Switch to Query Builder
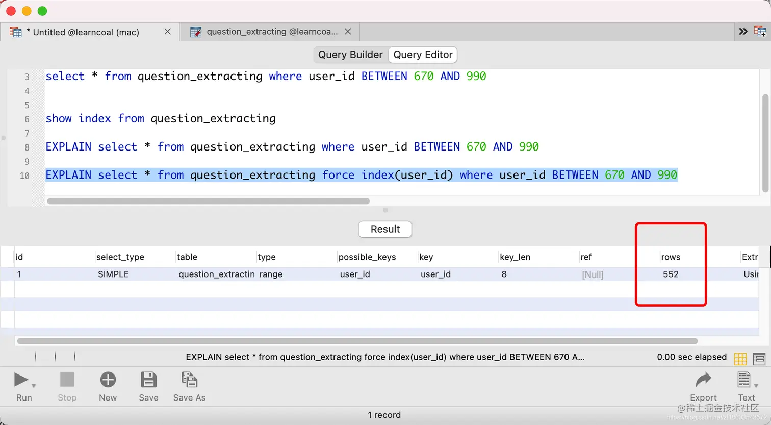The height and width of the screenshot is (425, 771). (350, 55)
